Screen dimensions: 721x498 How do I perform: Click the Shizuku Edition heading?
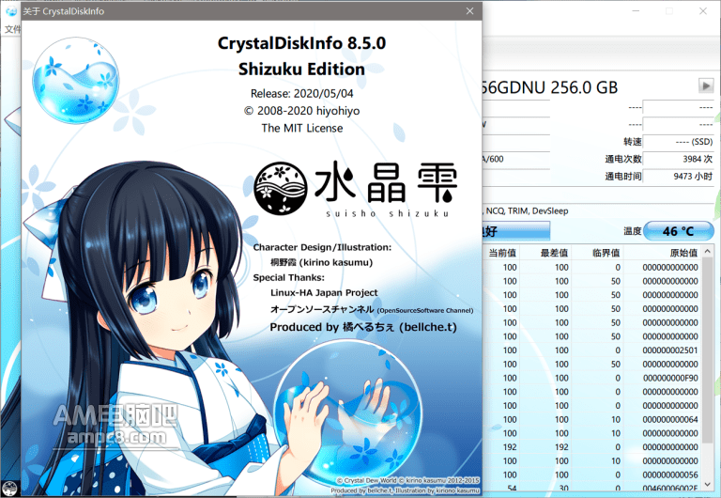[x=301, y=69]
